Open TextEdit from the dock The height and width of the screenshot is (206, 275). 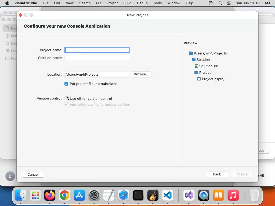click(x=109, y=195)
